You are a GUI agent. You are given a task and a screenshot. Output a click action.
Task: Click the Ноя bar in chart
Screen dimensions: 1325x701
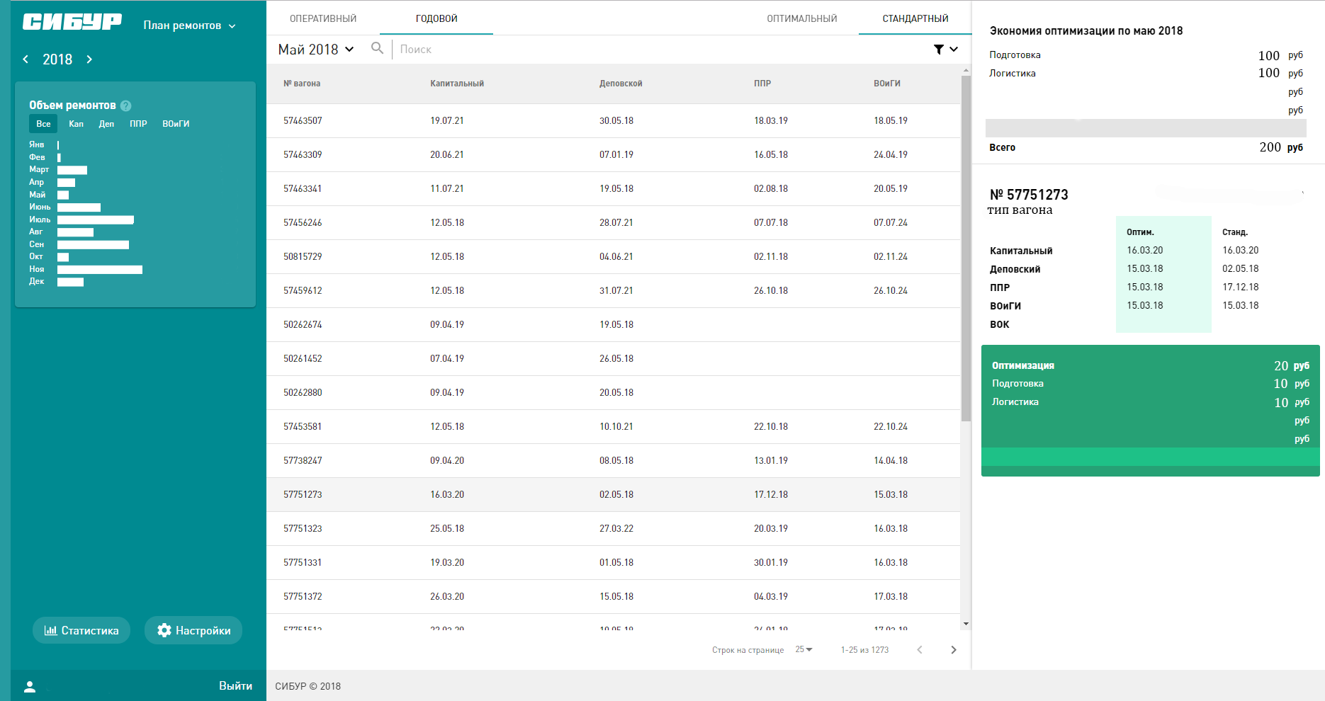click(x=100, y=270)
